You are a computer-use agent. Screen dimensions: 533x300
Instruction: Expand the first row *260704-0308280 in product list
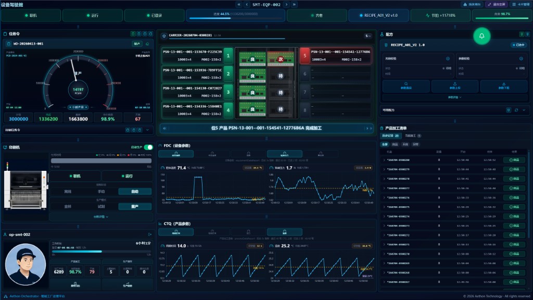tap(384, 160)
